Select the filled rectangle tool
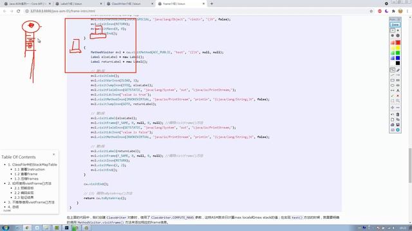 click(398, 80)
